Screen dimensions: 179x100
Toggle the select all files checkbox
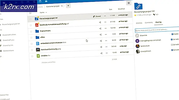click(30, 13)
